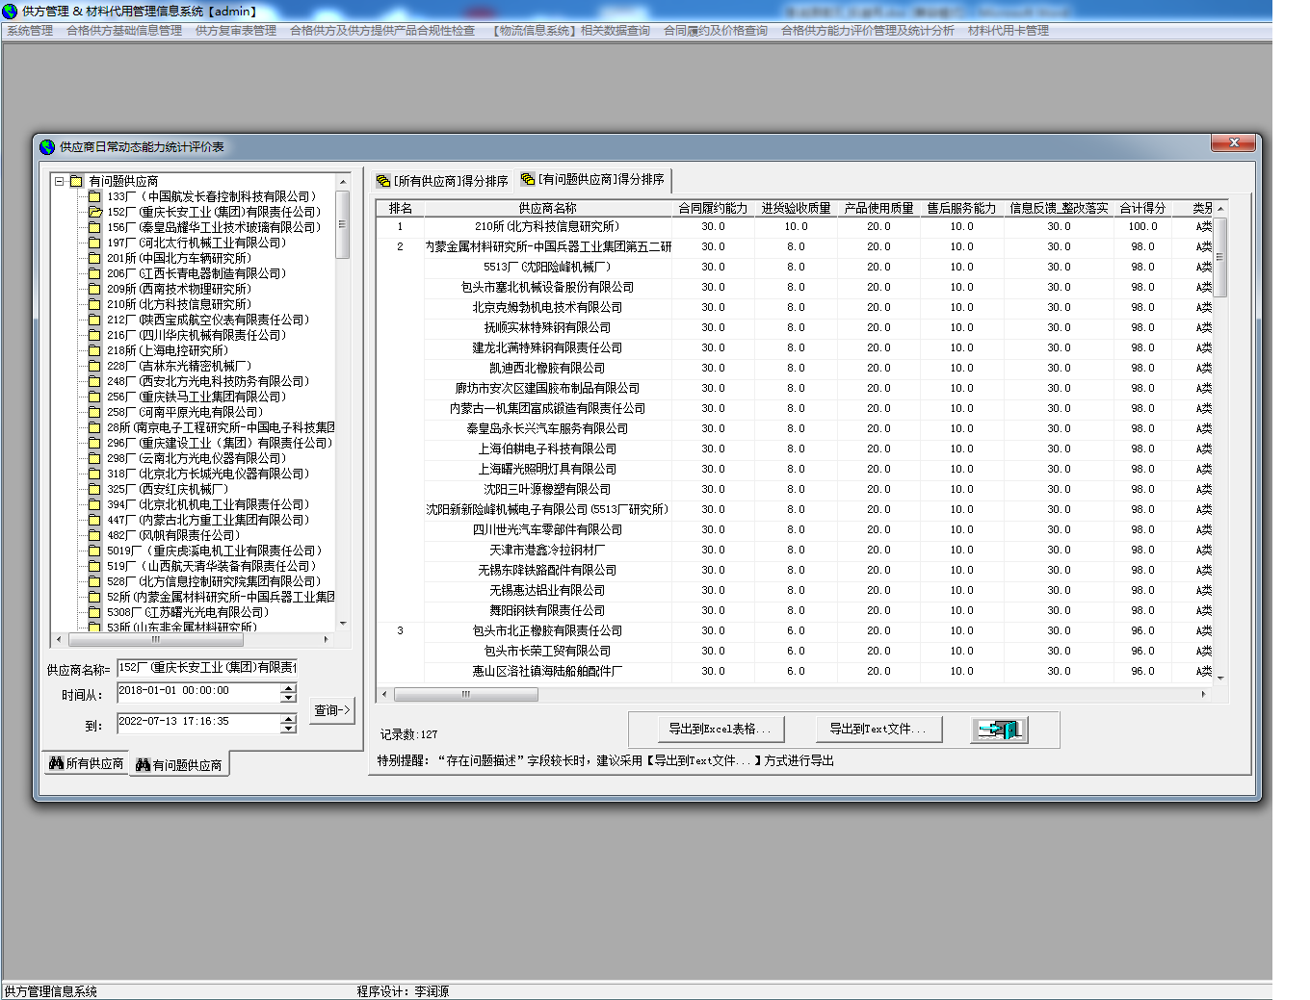Screen dimensions: 1310x1000
Task: Click the 合计得分 column header
Action: tap(1142, 208)
